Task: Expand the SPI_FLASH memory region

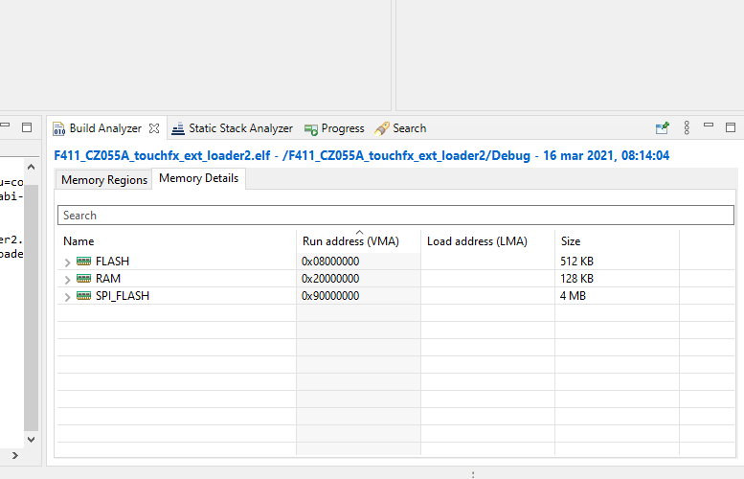Action: (x=67, y=297)
